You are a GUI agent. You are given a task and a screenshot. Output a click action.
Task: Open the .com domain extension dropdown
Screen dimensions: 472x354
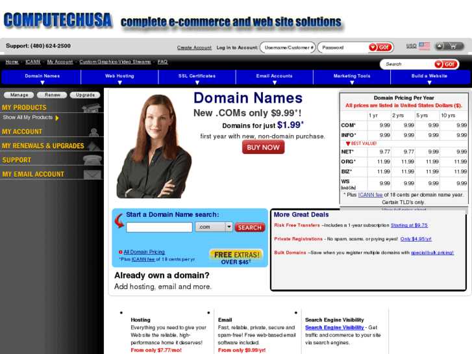click(214, 227)
